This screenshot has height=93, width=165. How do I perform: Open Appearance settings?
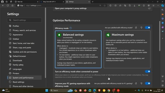click(24, 35)
